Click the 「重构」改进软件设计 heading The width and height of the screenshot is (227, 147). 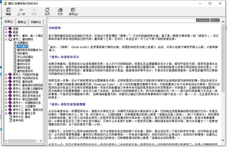(64, 57)
